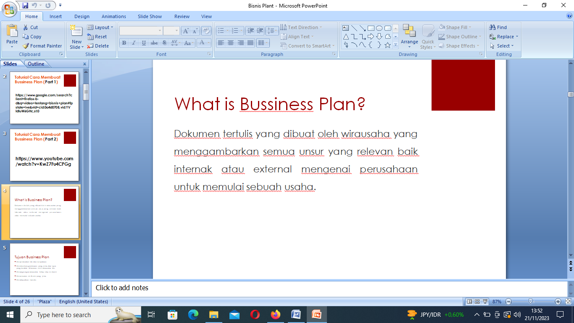Click the Center align text icon

tap(231, 43)
